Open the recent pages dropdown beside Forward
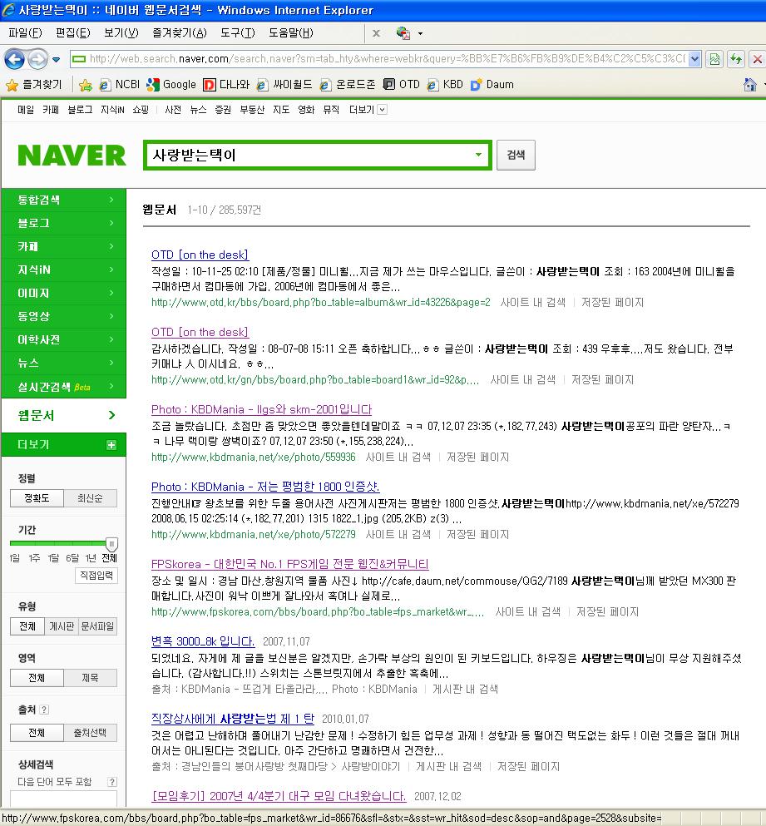Screen dimensions: 766x826 click(56, 60)
